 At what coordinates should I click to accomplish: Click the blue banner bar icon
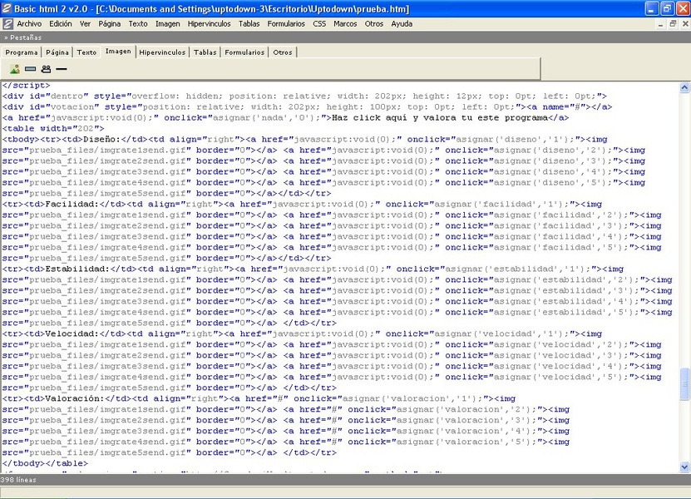(31, 69)
